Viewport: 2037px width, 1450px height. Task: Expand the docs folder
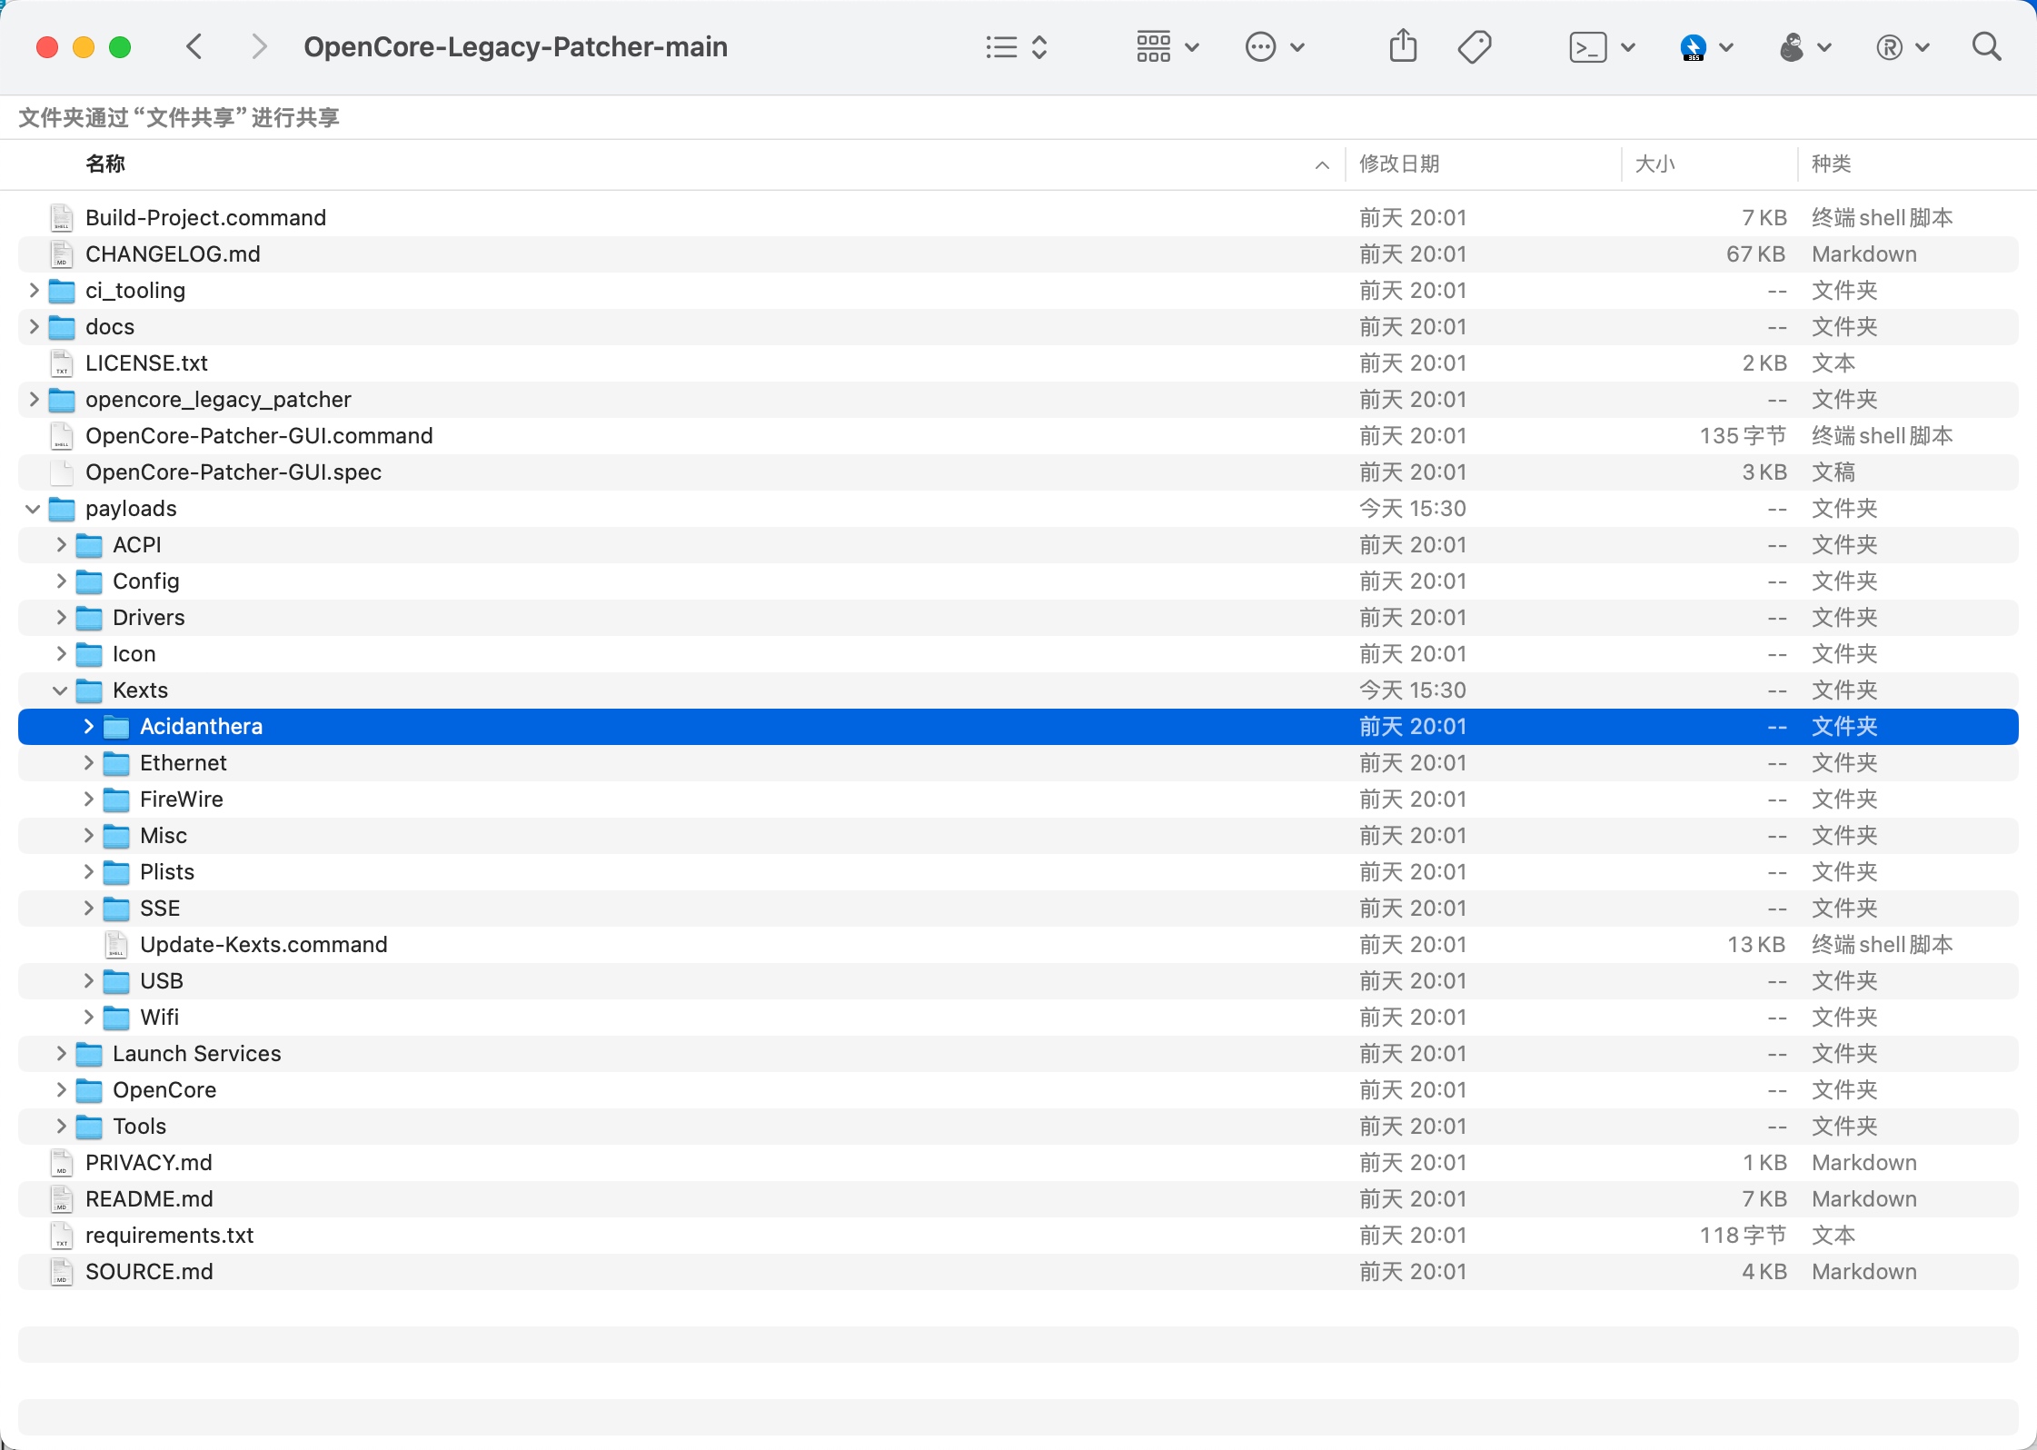(x=34, y=326)
